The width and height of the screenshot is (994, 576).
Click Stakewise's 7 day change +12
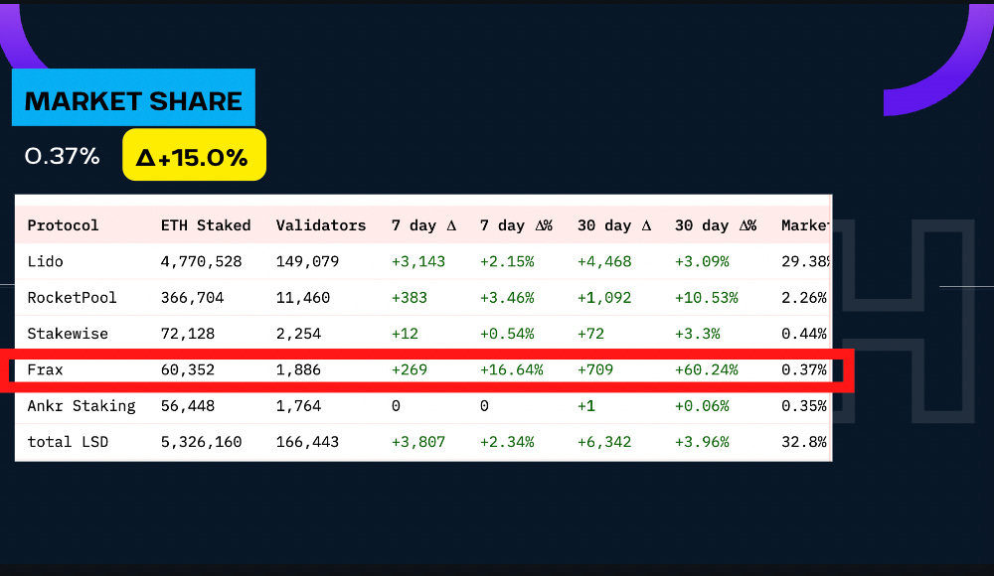coord(406,334)
